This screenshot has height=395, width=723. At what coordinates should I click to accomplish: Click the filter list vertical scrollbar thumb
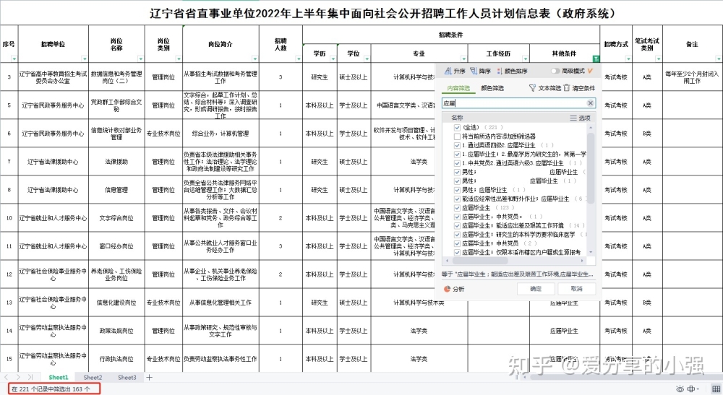[x=591, y=168]
